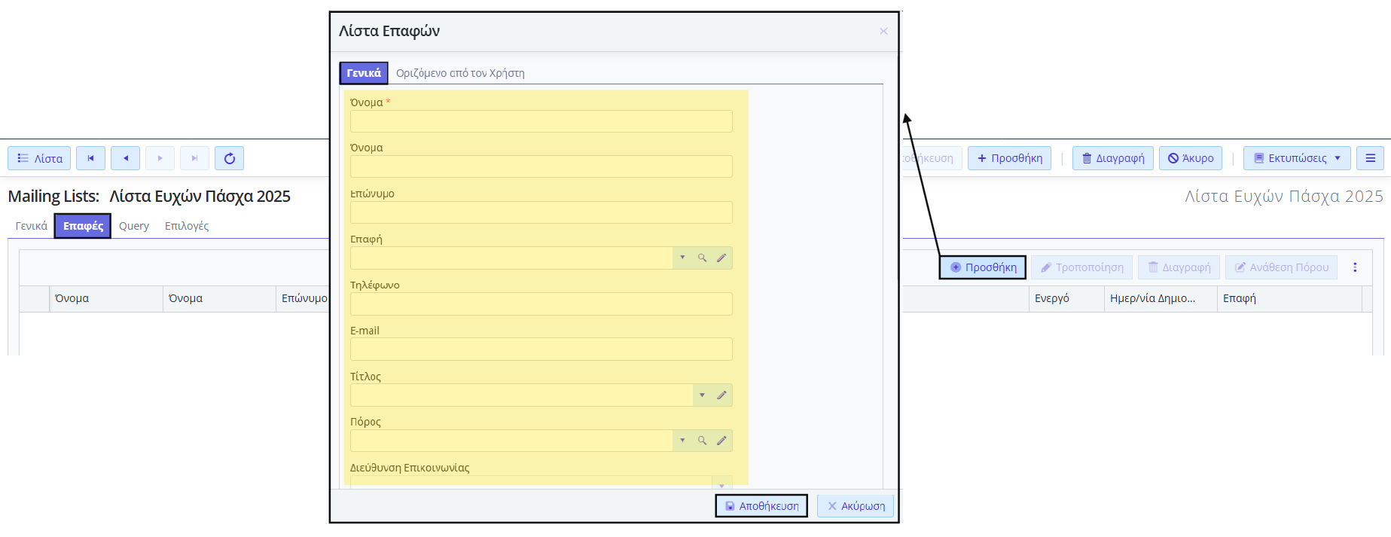The image size is (1391, 537).
Task: Open the hamburger menu at top right
Action: [x=1370, y=158]
